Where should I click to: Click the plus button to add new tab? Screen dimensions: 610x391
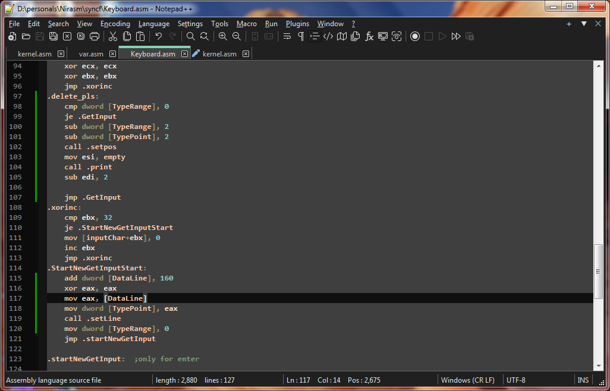tap(569, 24)
